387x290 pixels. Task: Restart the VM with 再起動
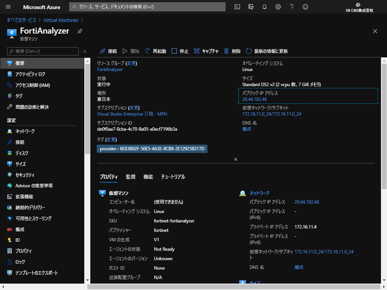(155, 51)
